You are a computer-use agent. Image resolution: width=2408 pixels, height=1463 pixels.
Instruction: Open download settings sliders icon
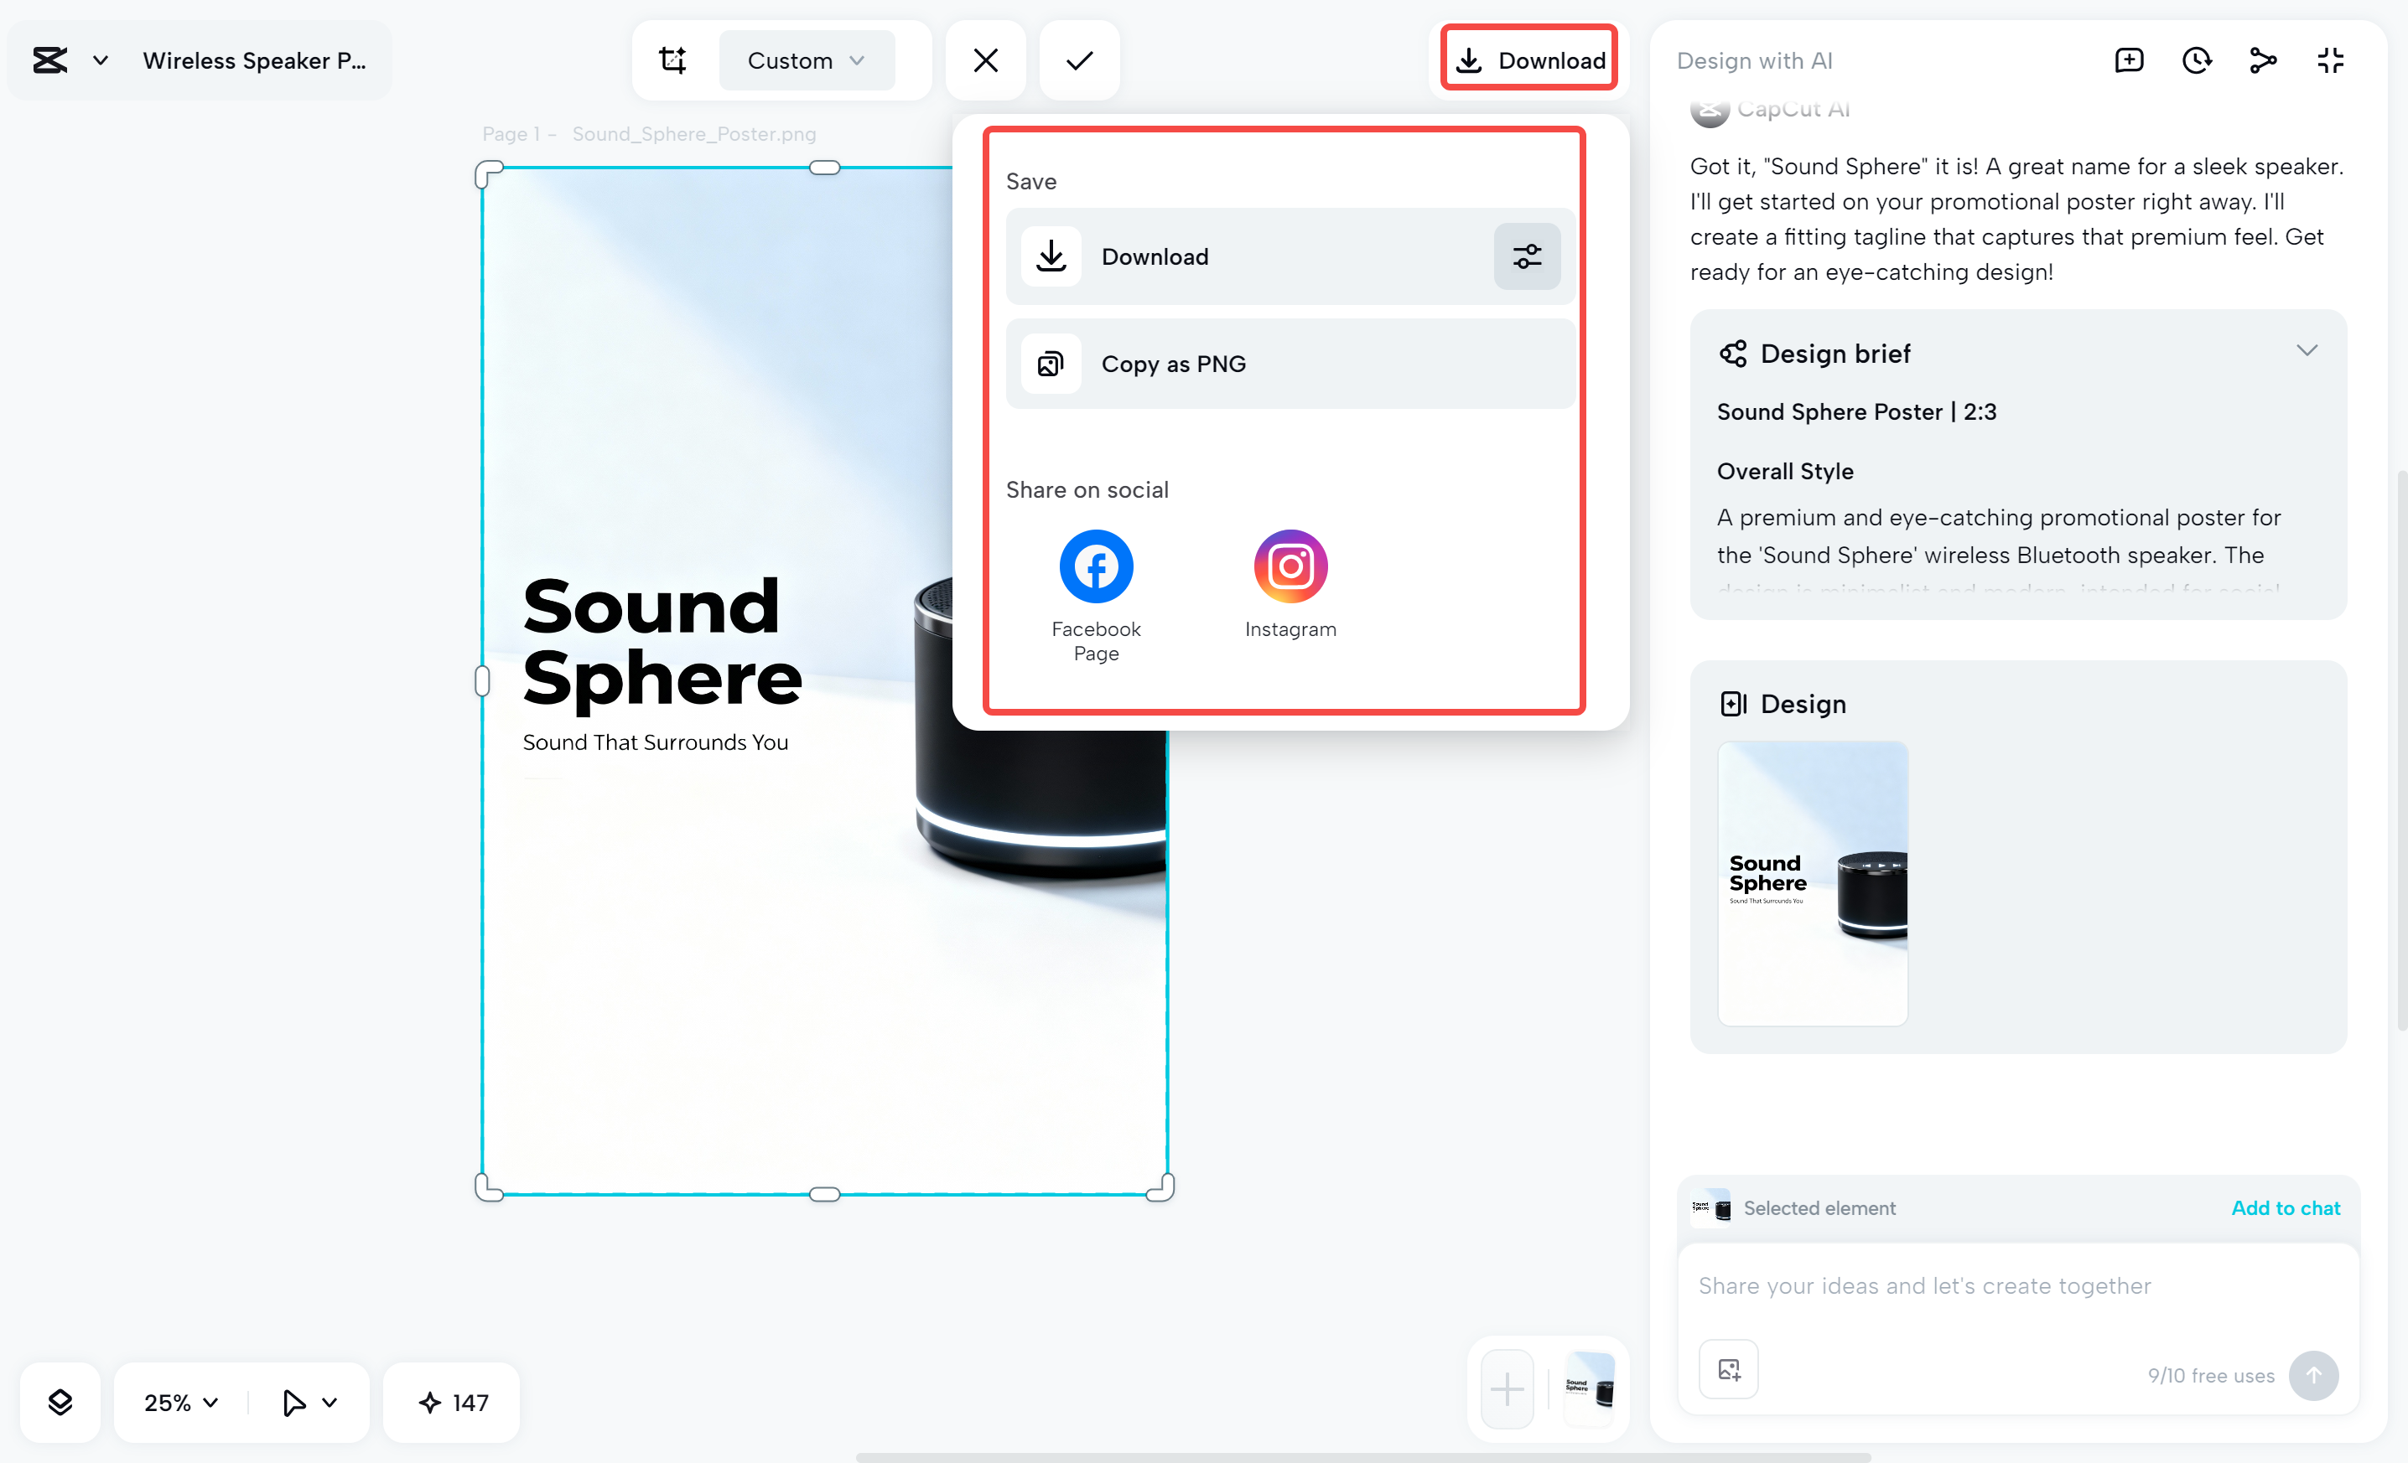coord(1527,257)
